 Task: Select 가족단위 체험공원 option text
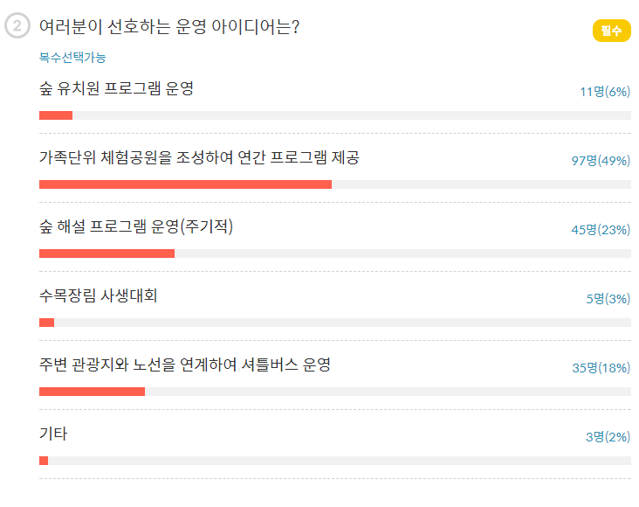[x=199, y=158]
